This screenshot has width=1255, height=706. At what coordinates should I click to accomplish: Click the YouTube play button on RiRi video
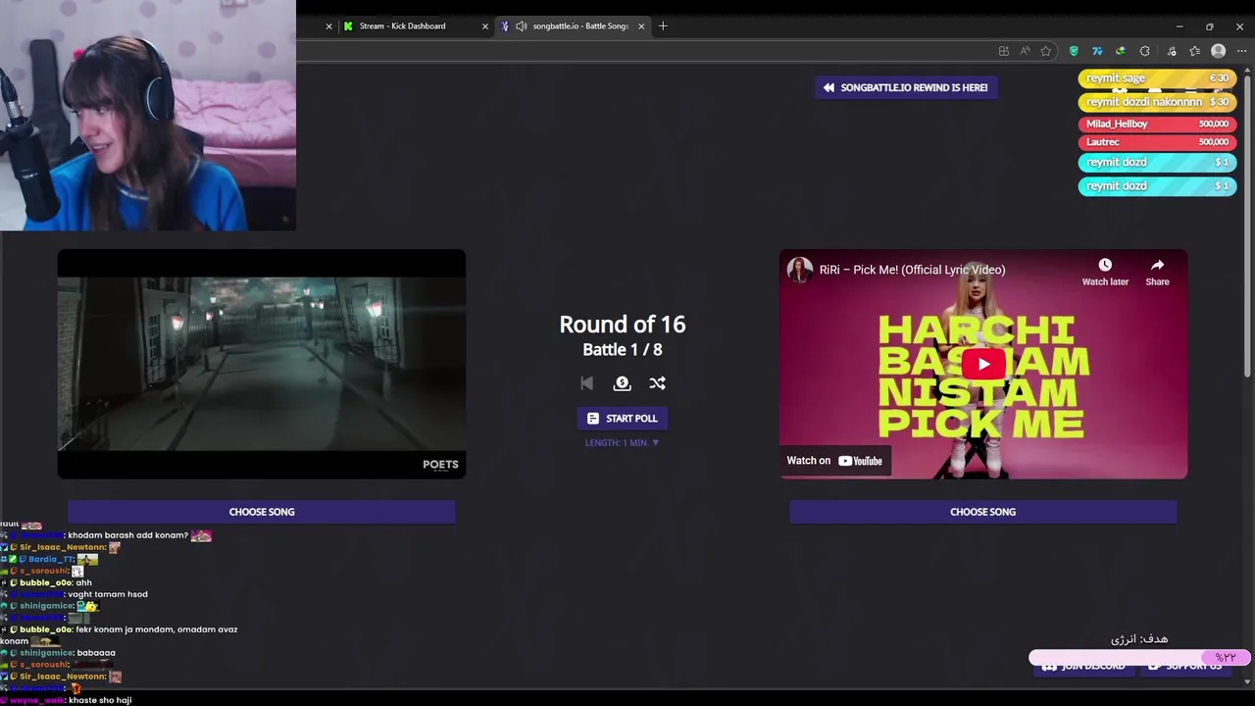point(983,364)
